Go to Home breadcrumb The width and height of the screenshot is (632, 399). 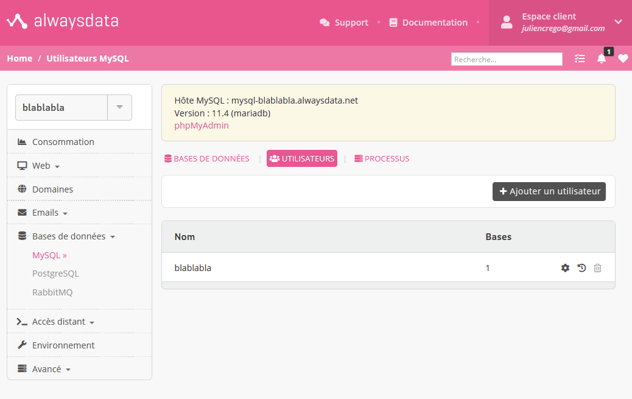pos(19,58)
